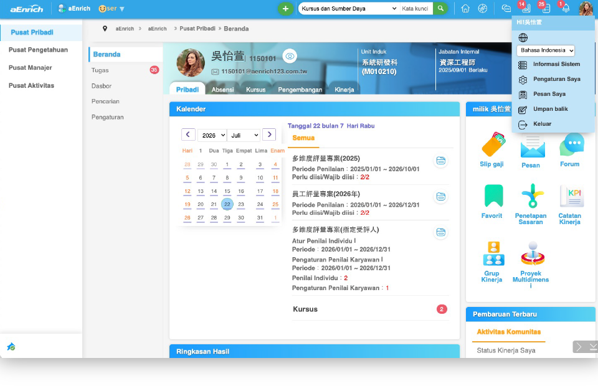
Task: Open detail icon for 員工評量專案(2026年)
Action: 441,197
